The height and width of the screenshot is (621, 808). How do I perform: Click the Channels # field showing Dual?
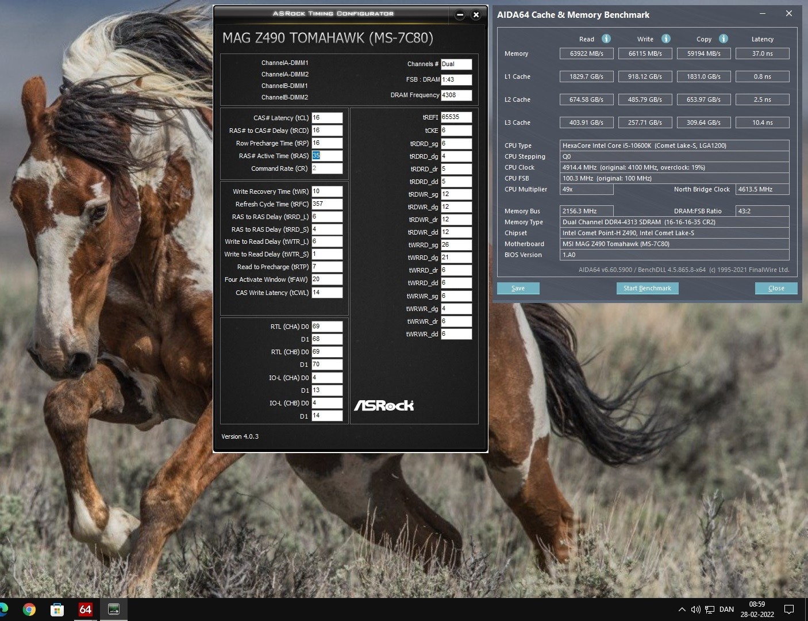point(456,64)
